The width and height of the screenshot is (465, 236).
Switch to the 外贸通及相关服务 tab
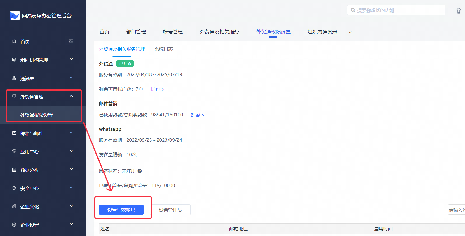click(x=220, y=32)
